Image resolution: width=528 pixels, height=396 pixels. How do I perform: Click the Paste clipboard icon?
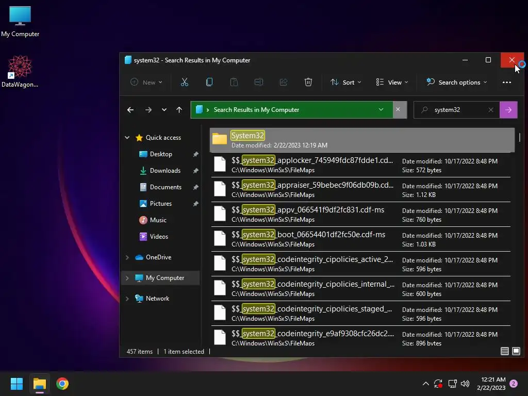coord(234,82)
